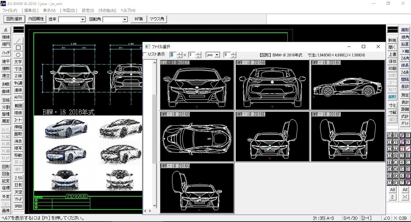Click the 図形選択 button
The image size is (411, 222).
click(x=14, y=19)
